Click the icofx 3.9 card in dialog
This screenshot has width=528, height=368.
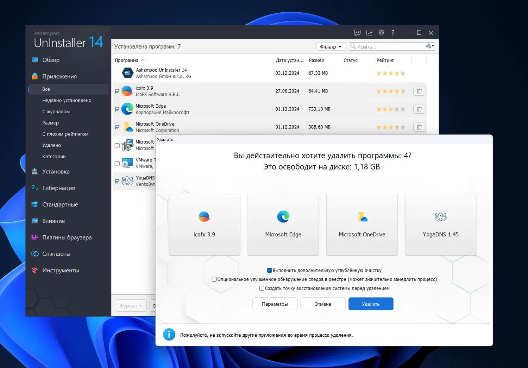[x=205, y=224]
